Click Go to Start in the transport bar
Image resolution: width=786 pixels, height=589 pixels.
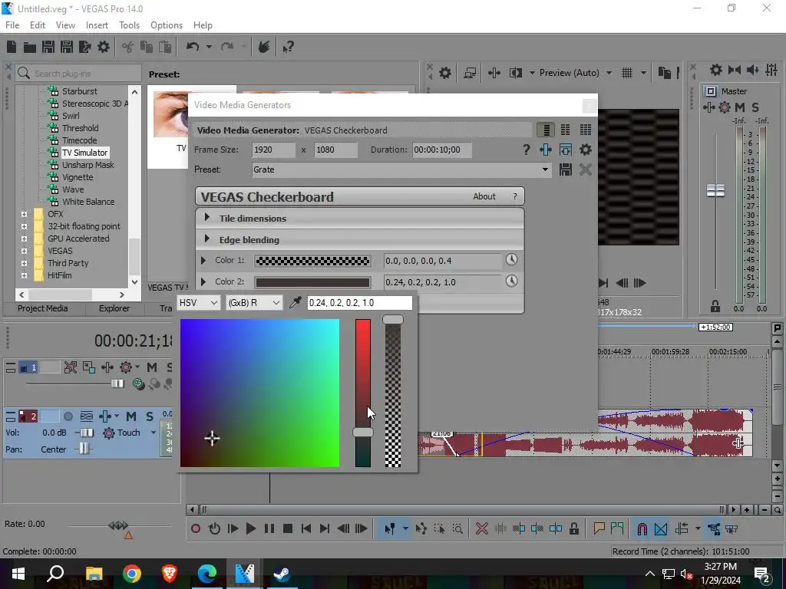click(x=306, y=528)
